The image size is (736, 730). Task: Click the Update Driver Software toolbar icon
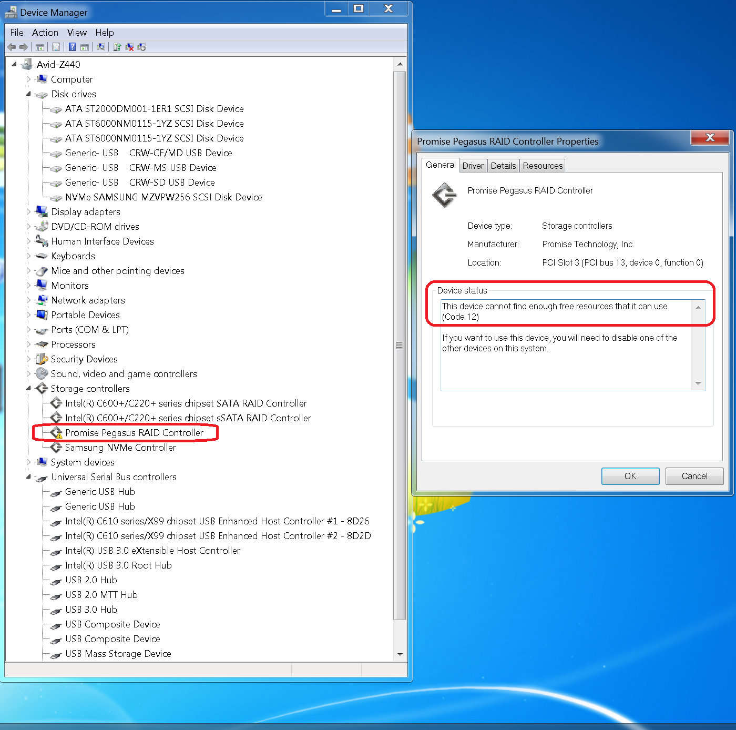[x=117, y=47]
